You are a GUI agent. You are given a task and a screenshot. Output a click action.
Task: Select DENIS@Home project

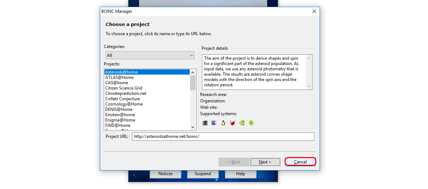[x=147, y=109]
